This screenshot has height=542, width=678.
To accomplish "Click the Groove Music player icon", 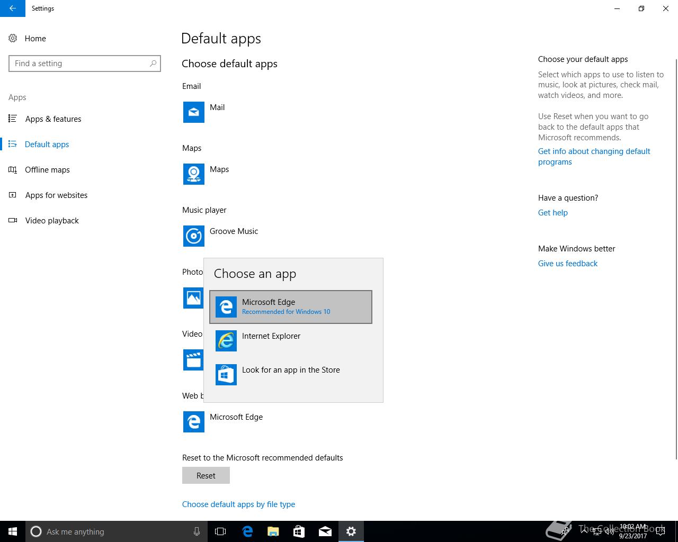I will point(193,236).
